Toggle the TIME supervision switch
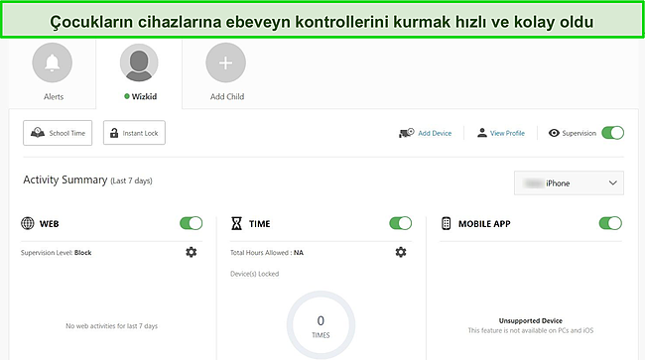Screen dimensions: 645x360 click(x=400, y=223)
